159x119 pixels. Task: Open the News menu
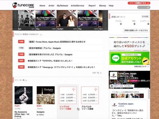point(42,6)
